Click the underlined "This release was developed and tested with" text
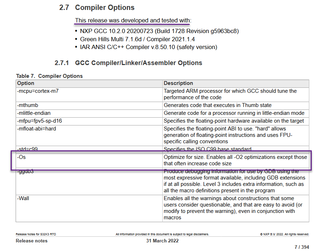This screenshot has width=316, height=252. coord(133,21)
